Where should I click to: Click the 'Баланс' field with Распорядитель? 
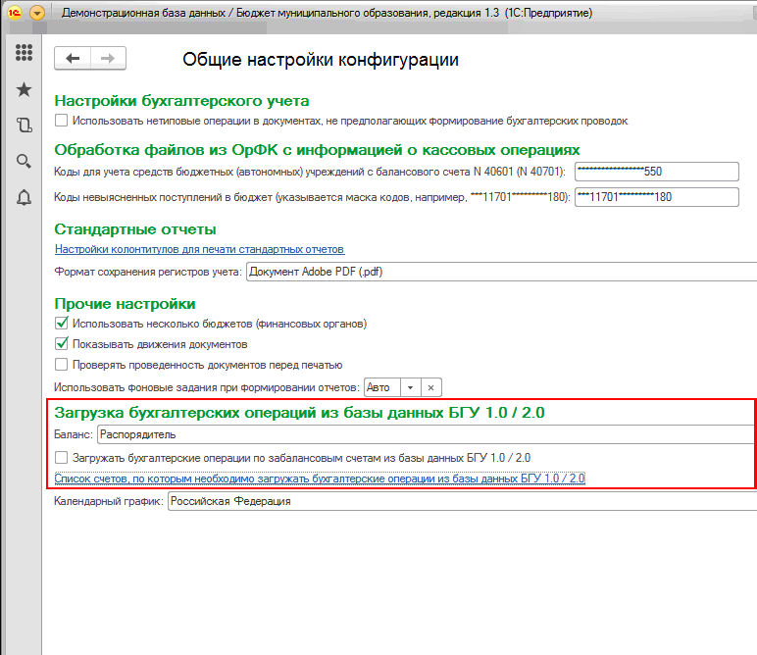(x=422, y=434)
